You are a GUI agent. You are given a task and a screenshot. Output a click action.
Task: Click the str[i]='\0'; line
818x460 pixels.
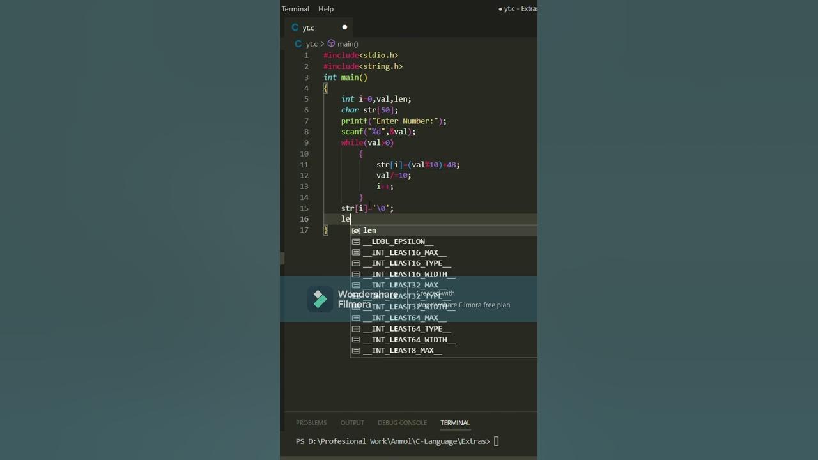(367, 208)
